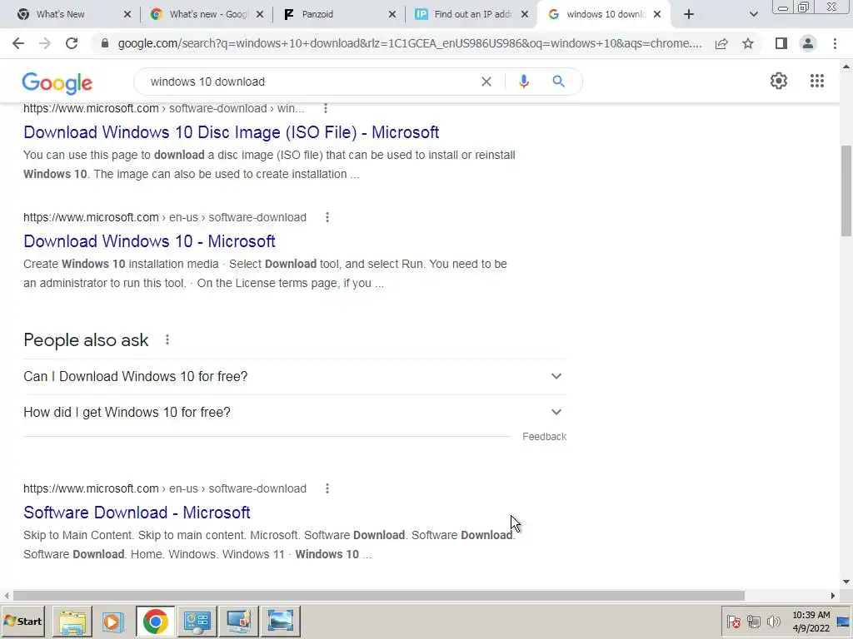
Task: Open the pictures taskbar icon
Action: (x=281, y=621)
